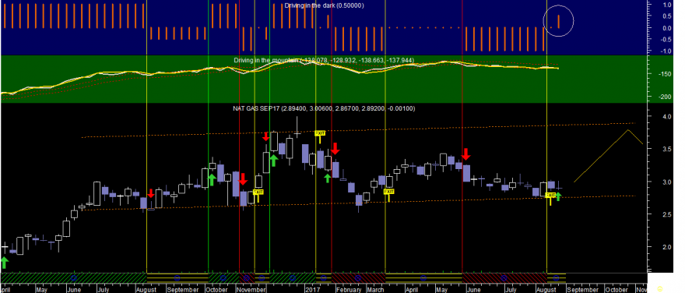Click the orange histogram bar inside the white circle
685x293 pixels.
[558, 20]
